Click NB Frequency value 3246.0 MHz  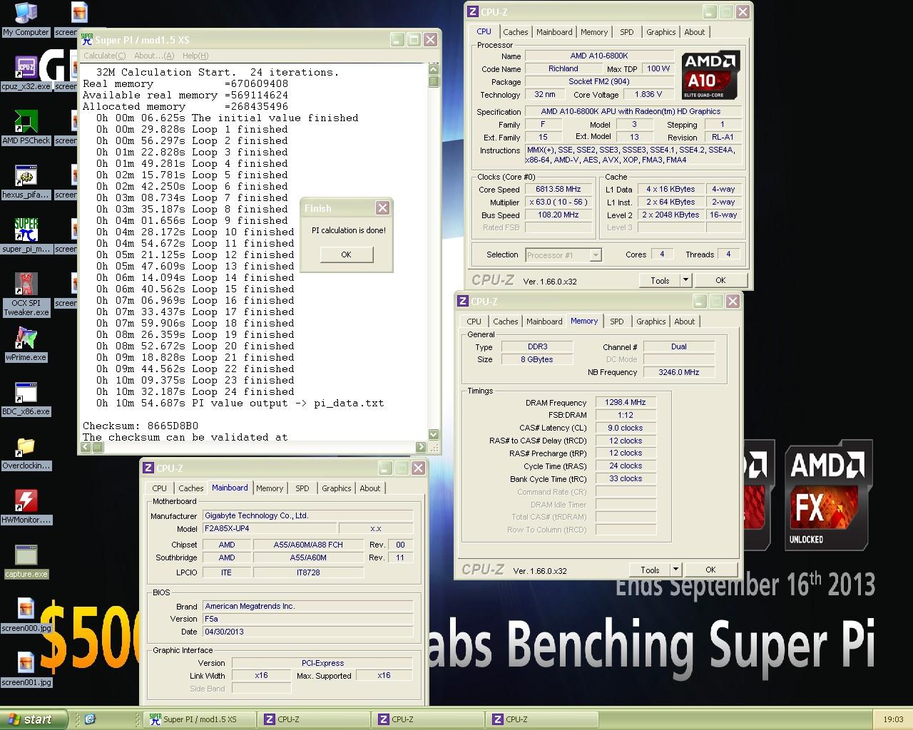click(x=679, y=372)
